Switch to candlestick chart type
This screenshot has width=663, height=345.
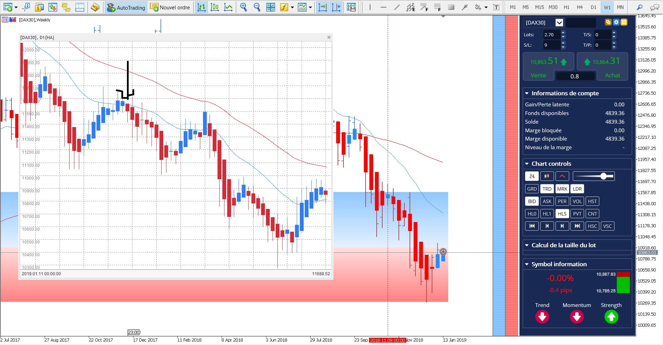click(x=215, y=7)
